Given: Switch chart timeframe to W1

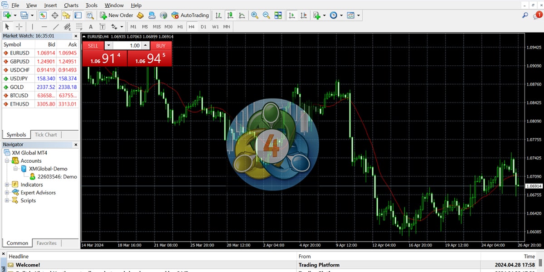Looking at the screenshot, I should coord(215,27).
